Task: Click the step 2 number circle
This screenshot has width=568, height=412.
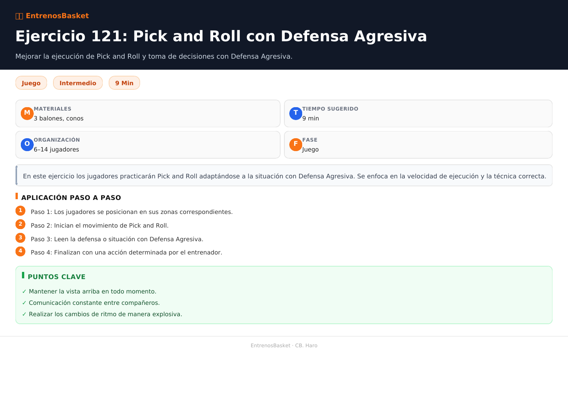Action: (x=20, y=224)
